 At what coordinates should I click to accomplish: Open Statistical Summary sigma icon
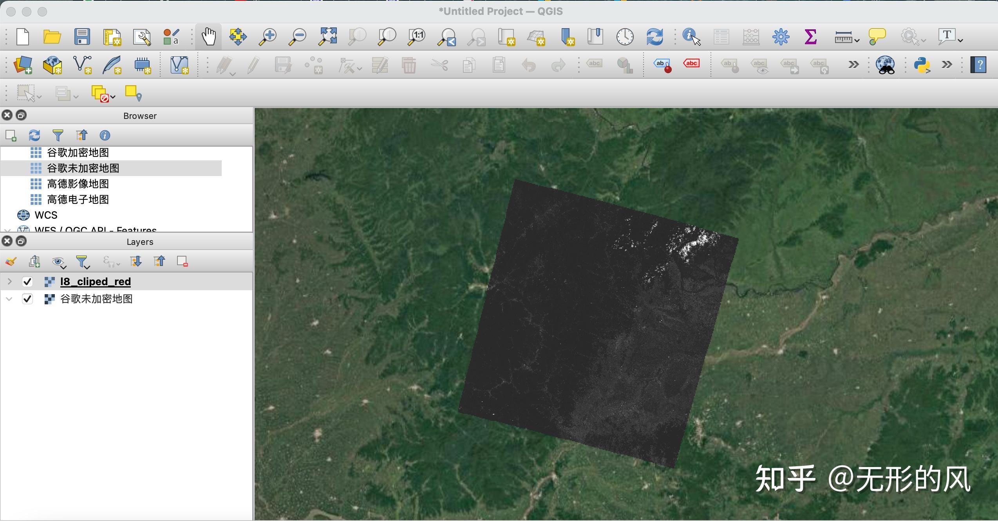pos(810,37)
